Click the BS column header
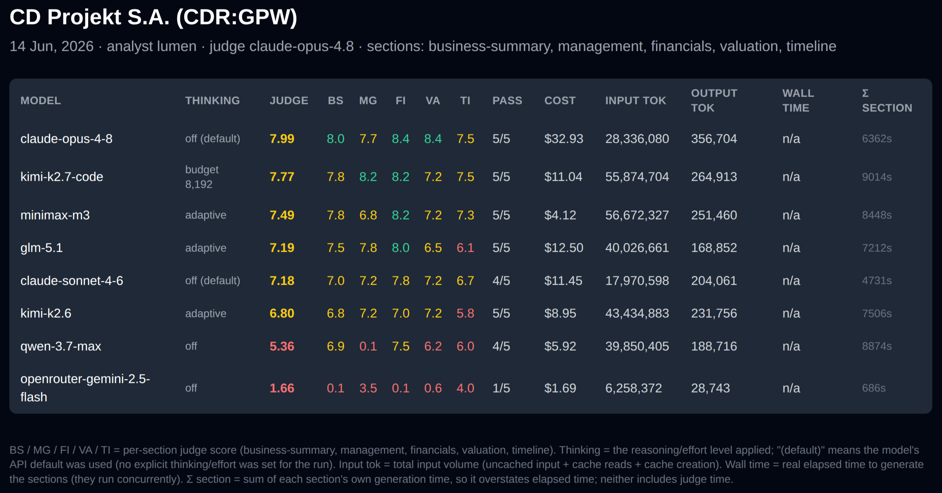Image resolution: width=942 pixels, height=493 pixels. (x=335, y=100)
